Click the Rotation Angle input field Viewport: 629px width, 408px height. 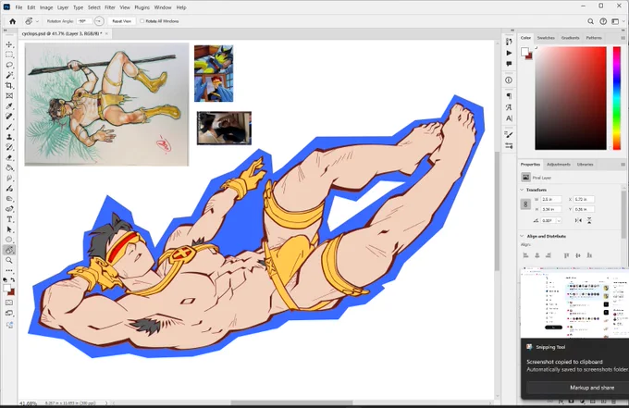coord(84,21)
